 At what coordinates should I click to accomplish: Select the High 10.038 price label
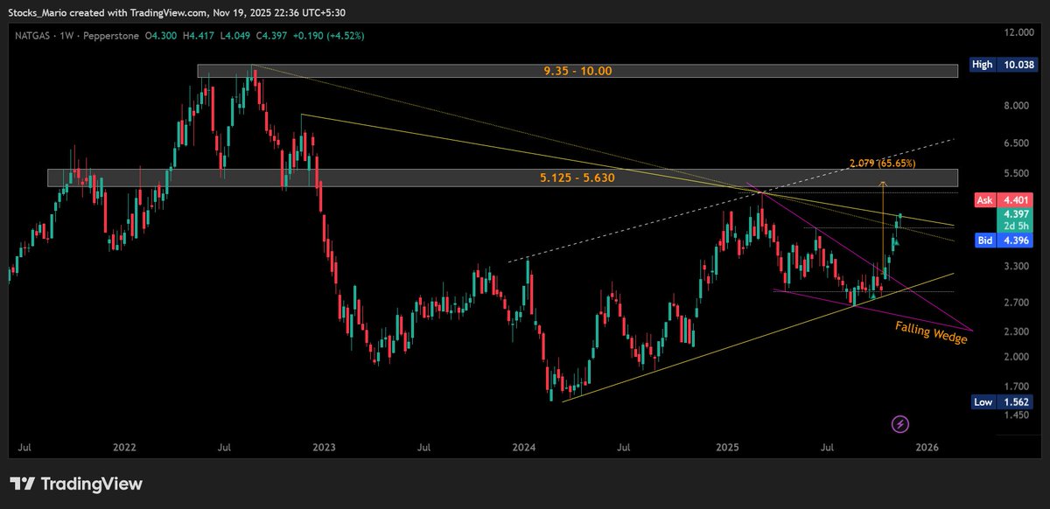coord(1002,65)
